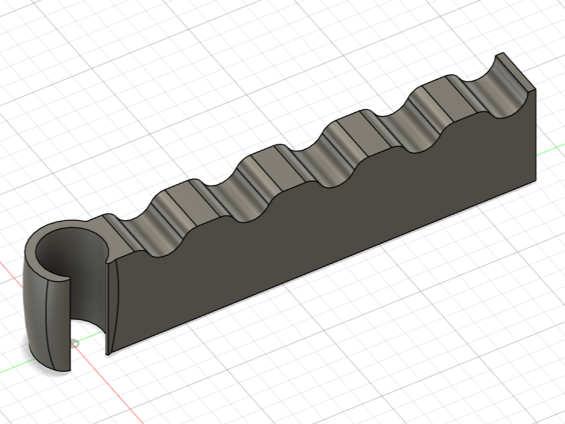Select flat ridge between third and fourth grooves
The width and height of the screenshot is (565, 424).
click(x=362, y=134)
